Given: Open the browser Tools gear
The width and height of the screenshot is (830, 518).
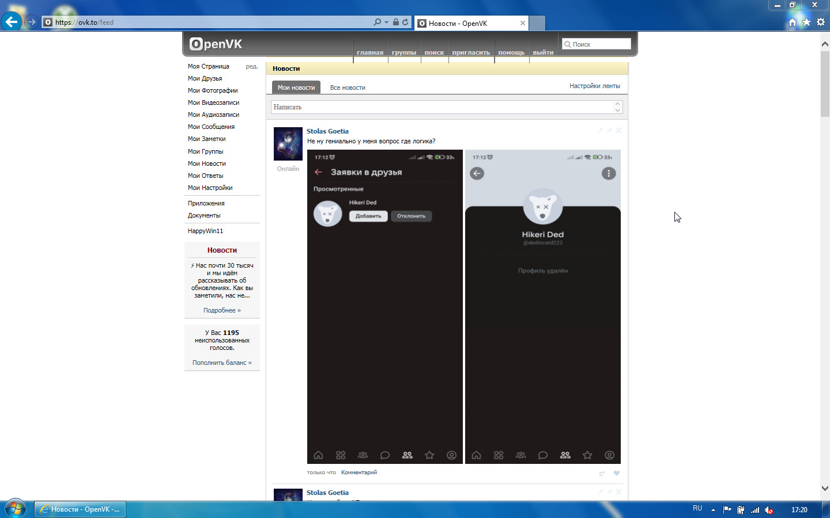Looking at the screenshot, I should (x=821, y=22).
